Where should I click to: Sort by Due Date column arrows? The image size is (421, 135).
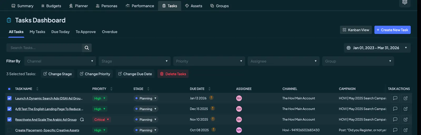click(x=209, y=89)
